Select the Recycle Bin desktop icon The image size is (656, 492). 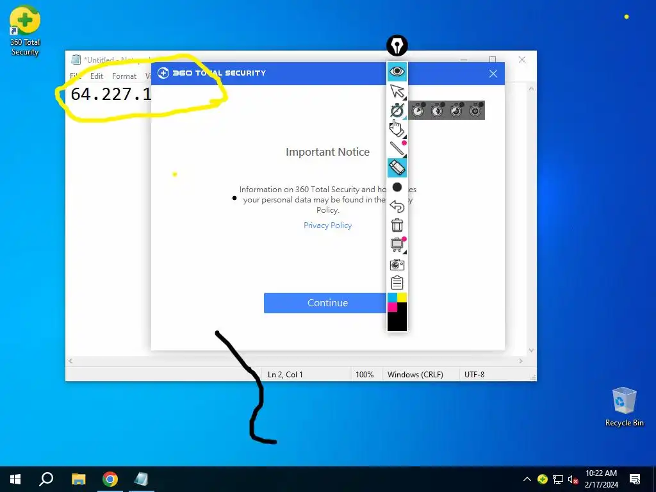624,407
